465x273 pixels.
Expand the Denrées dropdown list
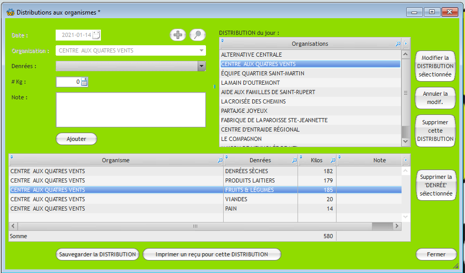click(201, 66)
